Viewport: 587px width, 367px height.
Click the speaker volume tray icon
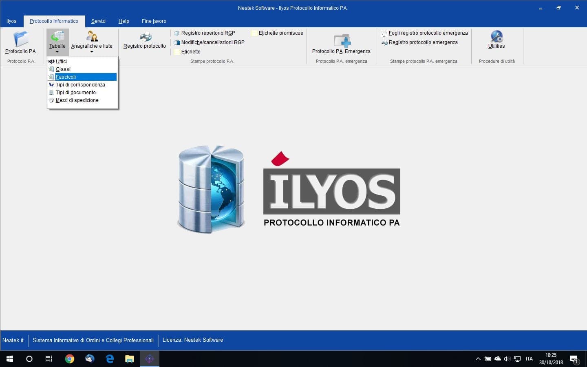click(x=508, y=359)
